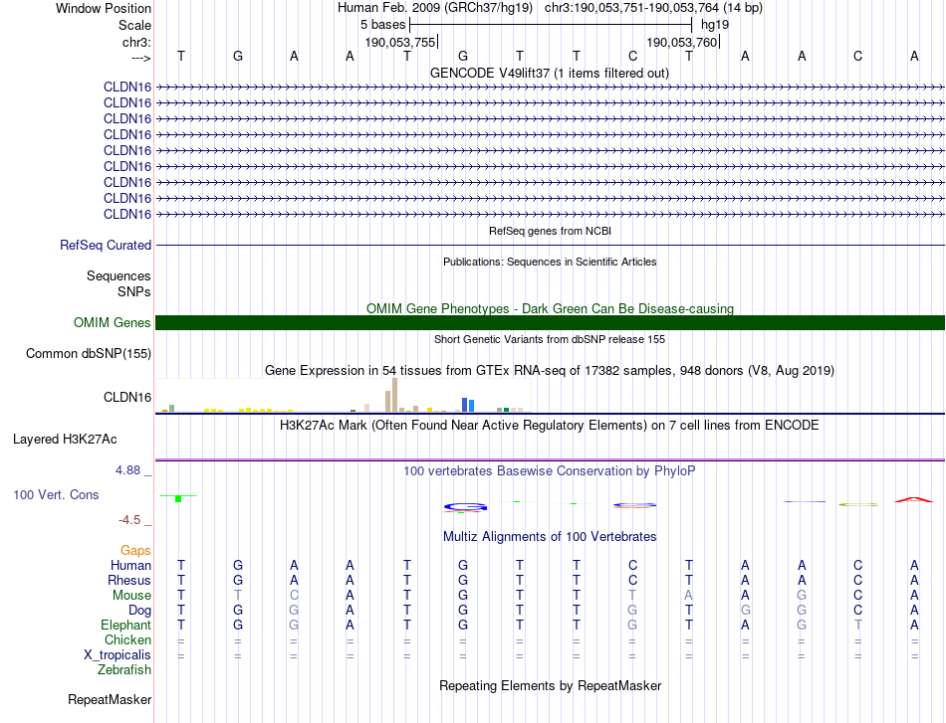Click the Mouse alignment row label

tap(130, 596)
